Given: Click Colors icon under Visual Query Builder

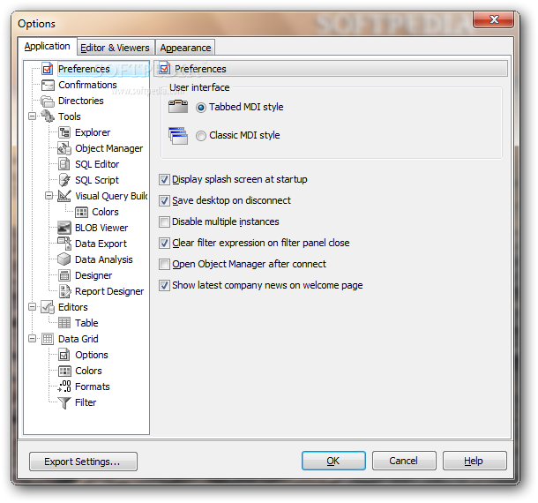Looking at the screenshot, I should coord(81,212).
